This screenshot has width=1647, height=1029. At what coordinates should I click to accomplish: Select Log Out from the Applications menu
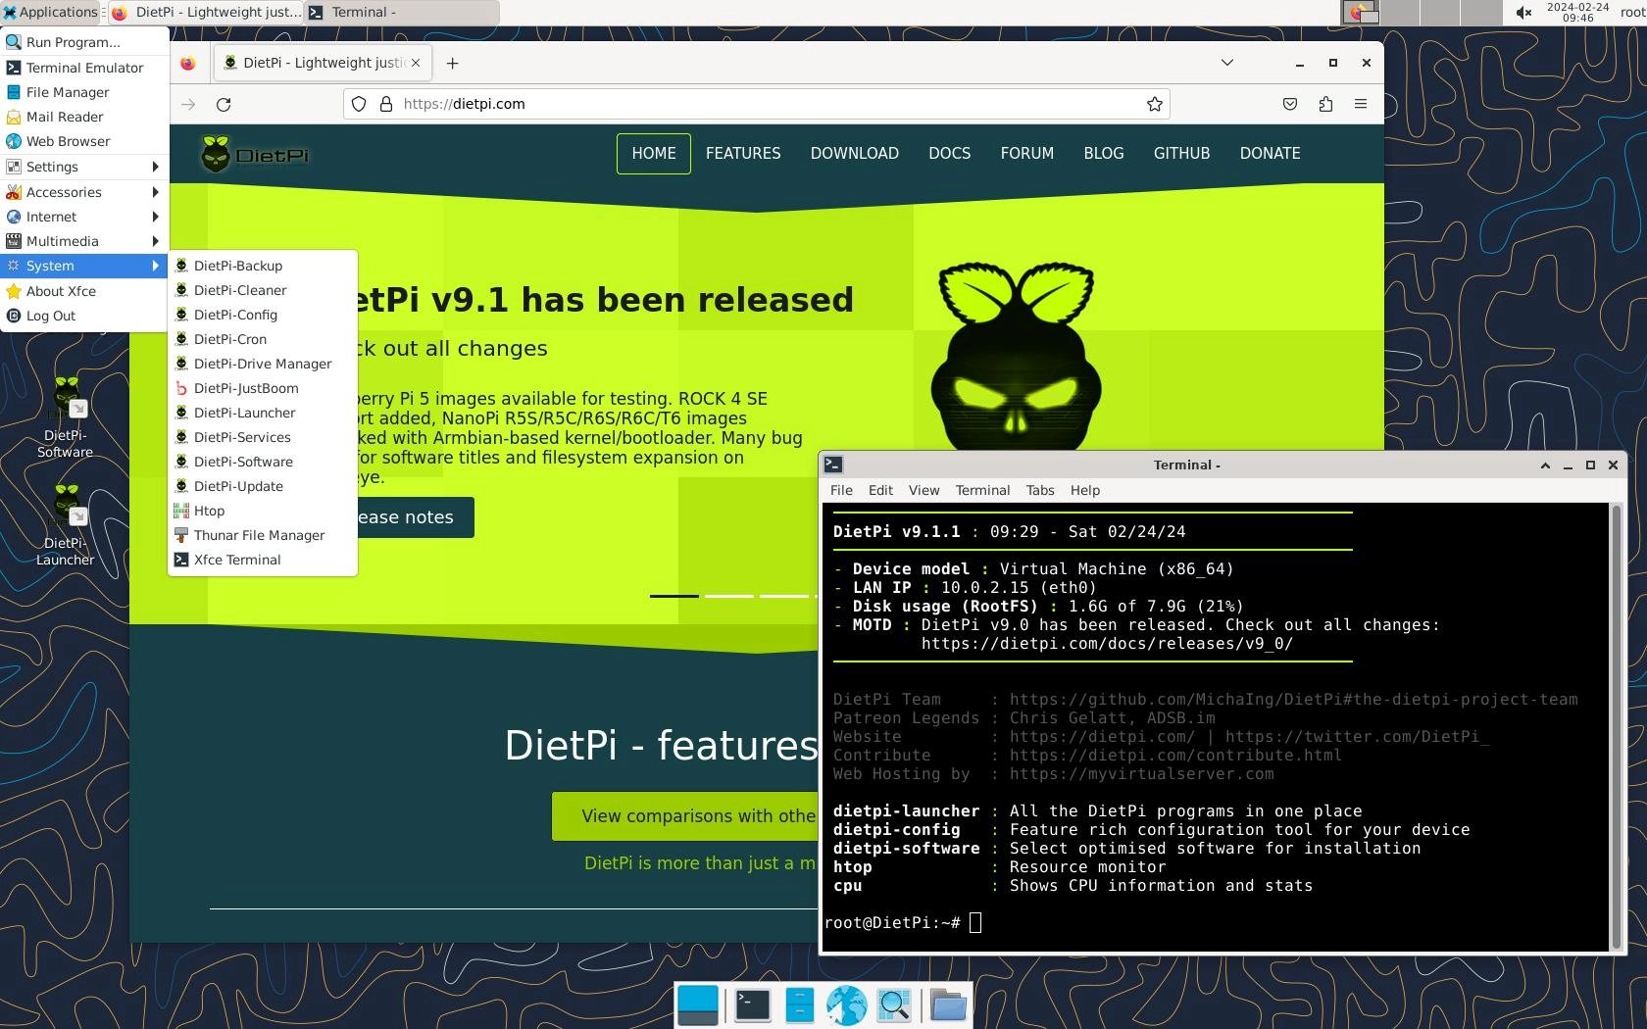84,316
